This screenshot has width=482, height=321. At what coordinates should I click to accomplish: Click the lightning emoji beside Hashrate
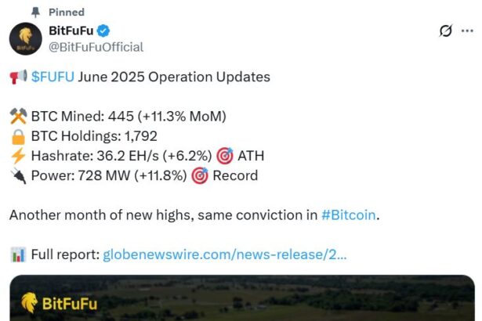18,156
